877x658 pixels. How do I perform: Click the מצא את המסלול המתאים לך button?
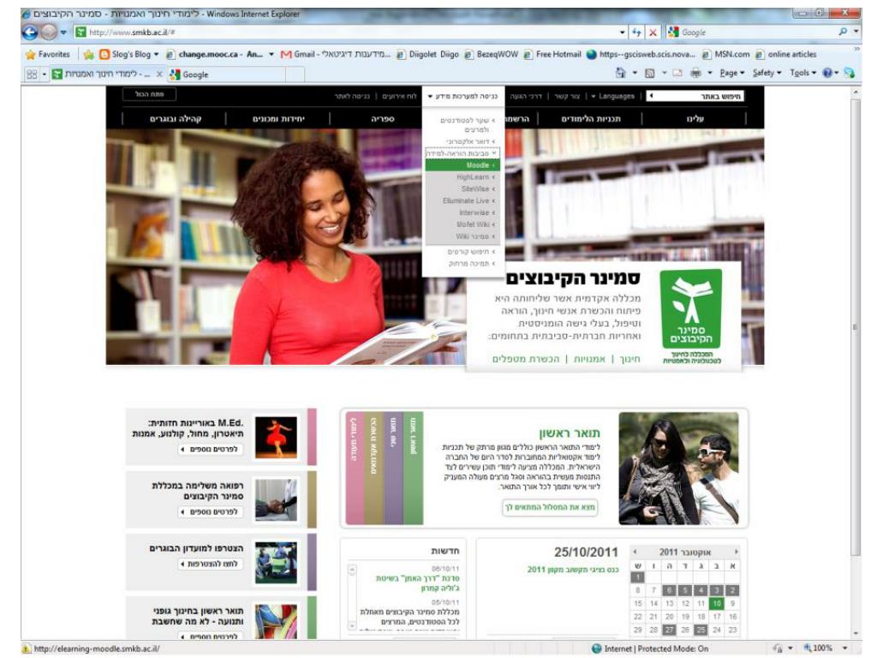coord(550,507)
